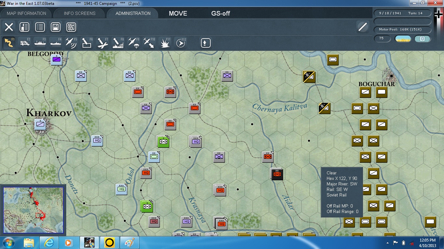
Task: Open the bulleted list icon
Action: (40, 27)
